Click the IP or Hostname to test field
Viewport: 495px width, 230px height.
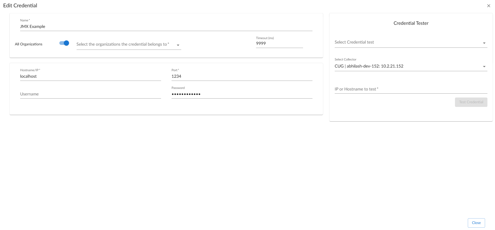pos(411,89)
